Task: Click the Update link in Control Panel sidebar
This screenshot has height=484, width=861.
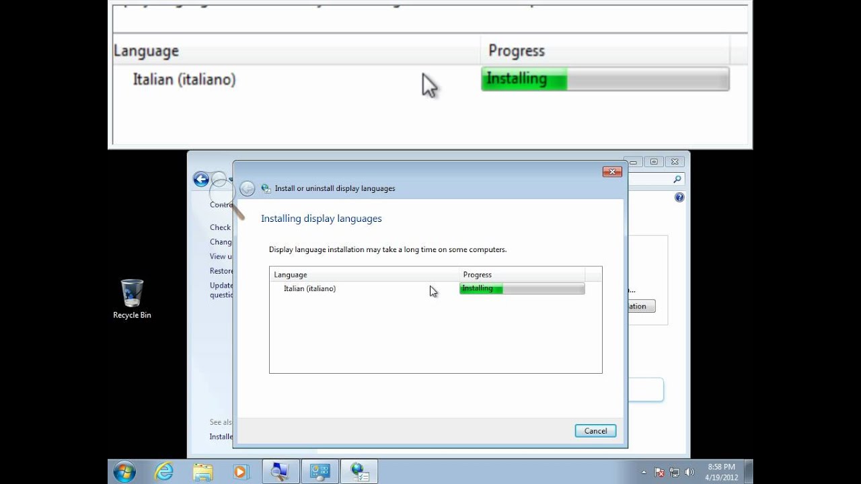Action: pyautogui.click(x=221, y=290)
